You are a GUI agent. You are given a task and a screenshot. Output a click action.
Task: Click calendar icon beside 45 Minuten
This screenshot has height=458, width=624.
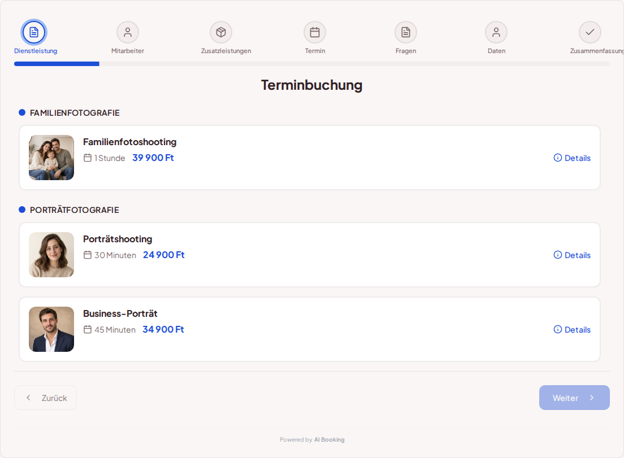click(x=88, y=329)
